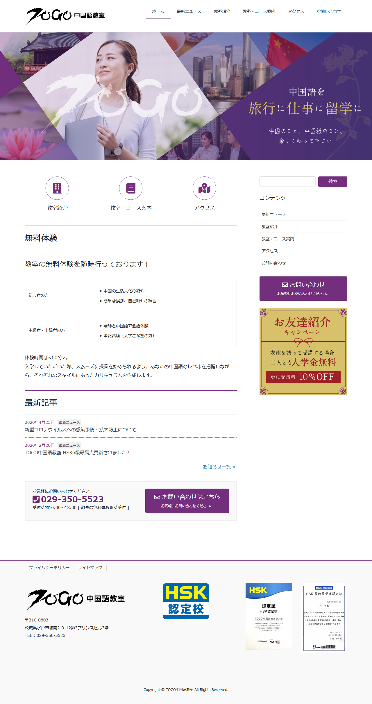
Task: Open プライバシーポリシー in footer
Action: tap(49, 568)
